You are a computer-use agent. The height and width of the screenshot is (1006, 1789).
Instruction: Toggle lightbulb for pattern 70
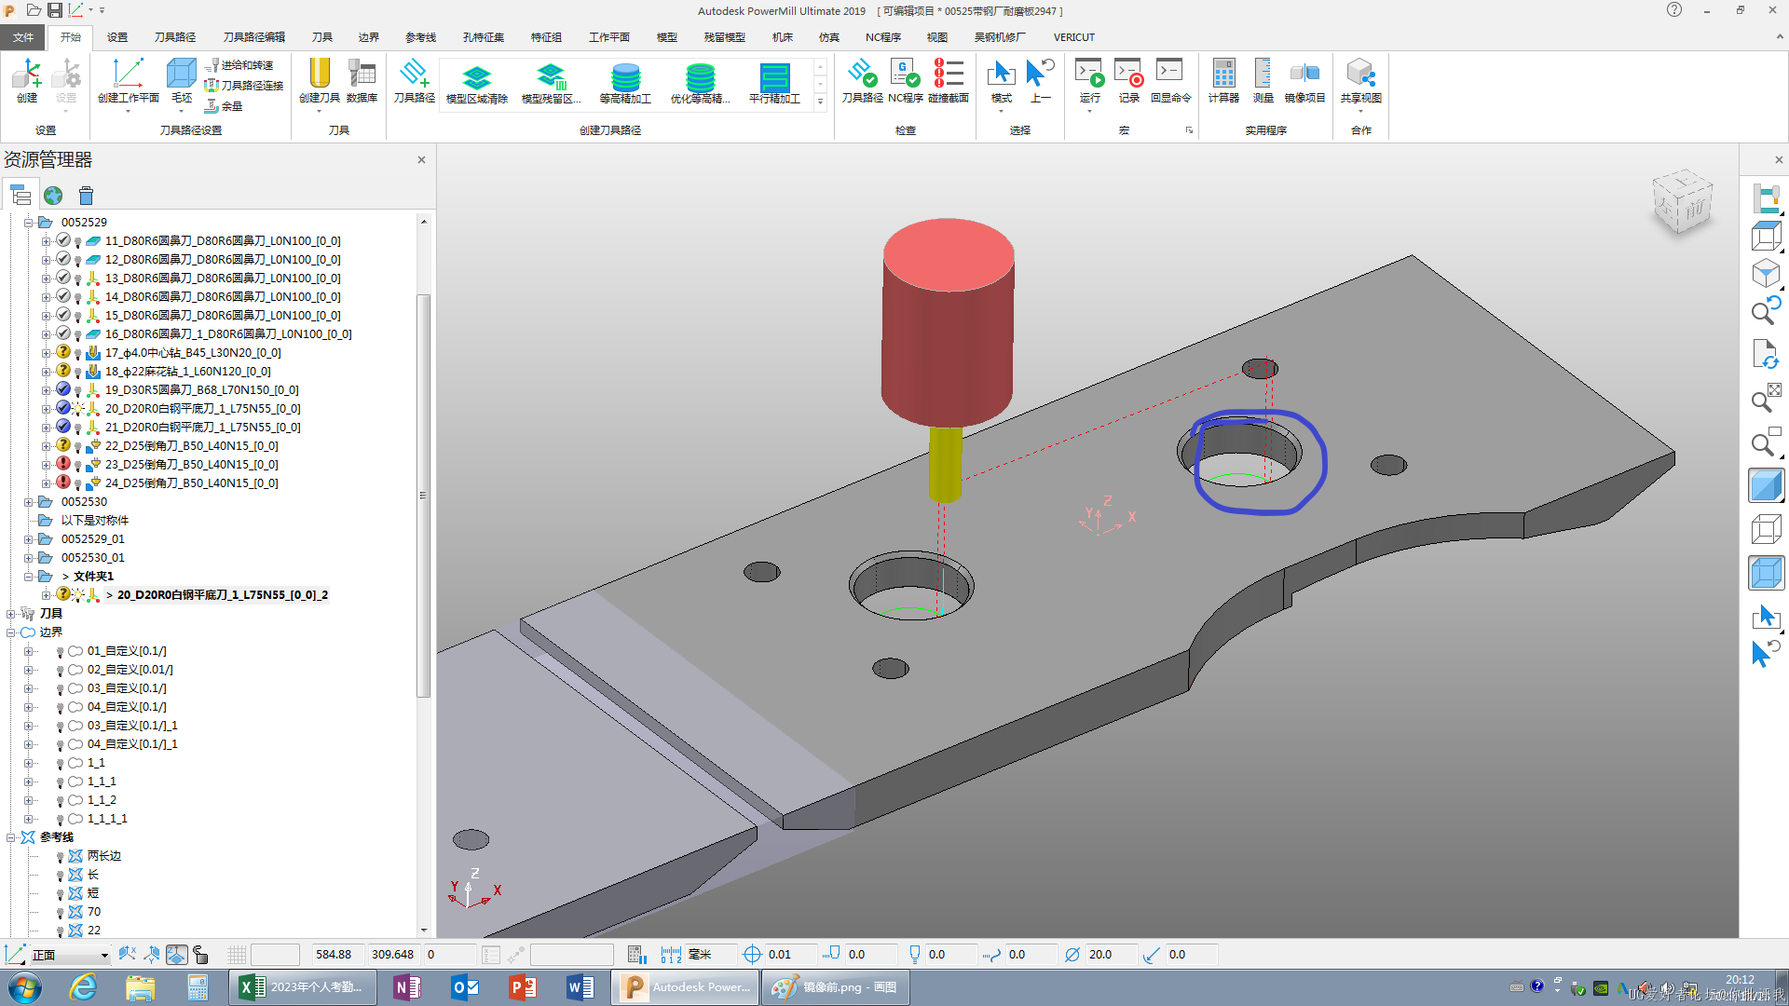(61, 912)
